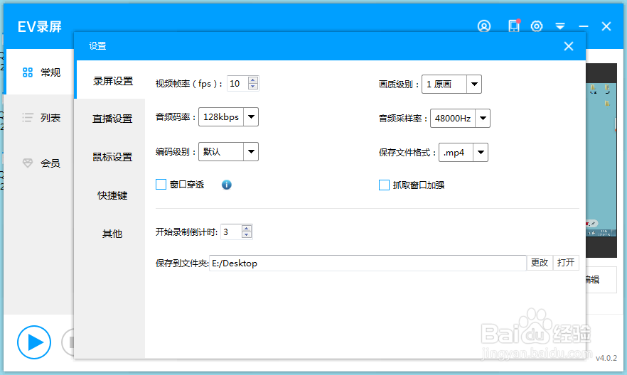Click the 常规 grid icon in sidebar
Viewport: 627px width, 375px height.
[x=28, y=72]
